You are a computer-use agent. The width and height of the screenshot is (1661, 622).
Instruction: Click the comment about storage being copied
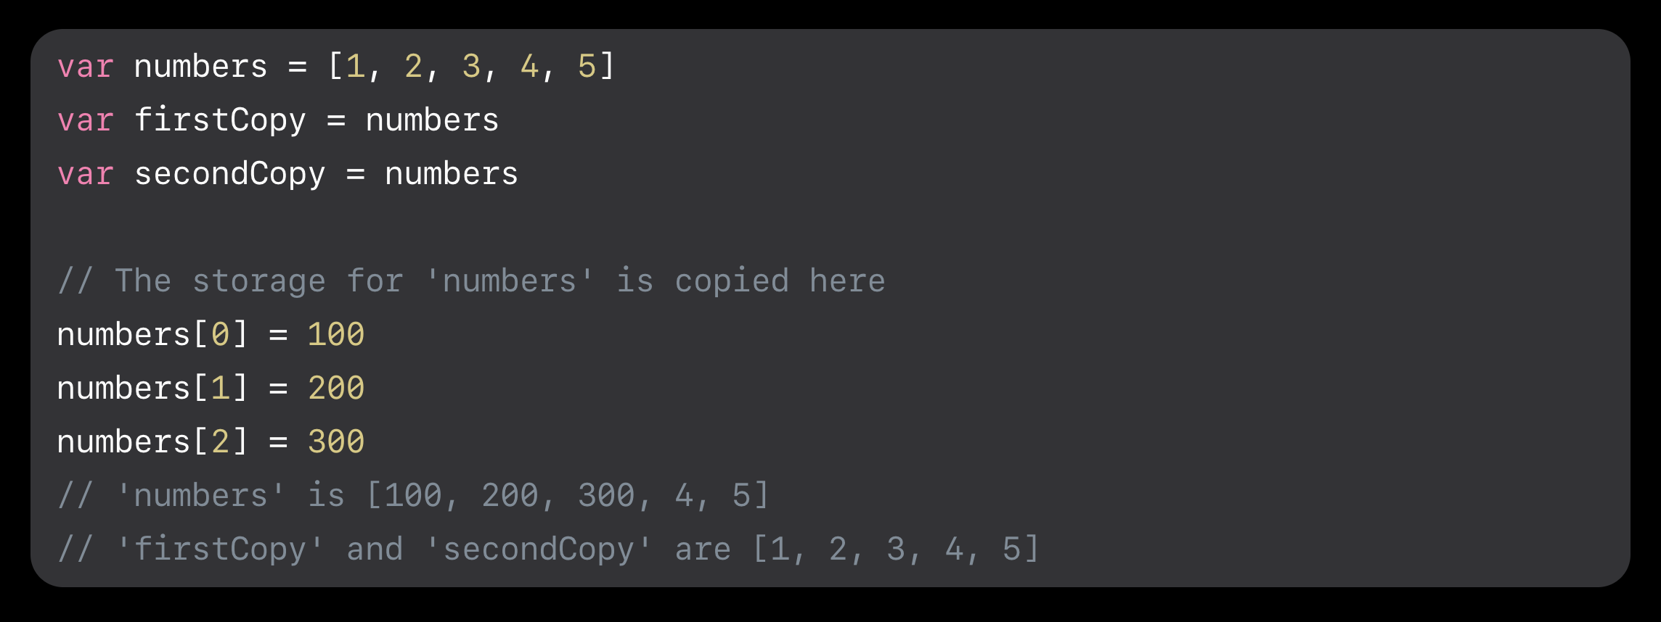point(471,281)
